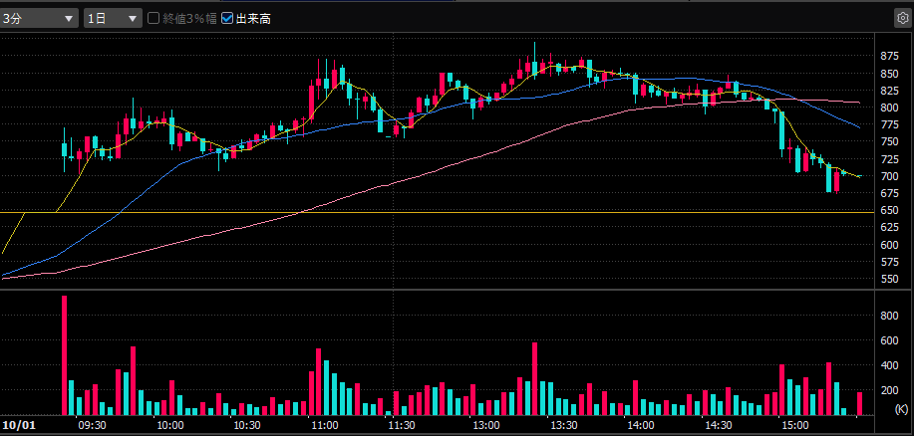
Task: Click the (K) volume unit label
Action: [901, 409]
